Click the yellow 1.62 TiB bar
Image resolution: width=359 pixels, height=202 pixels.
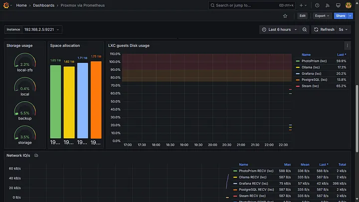pyautogui.click(x=69, y=102)
